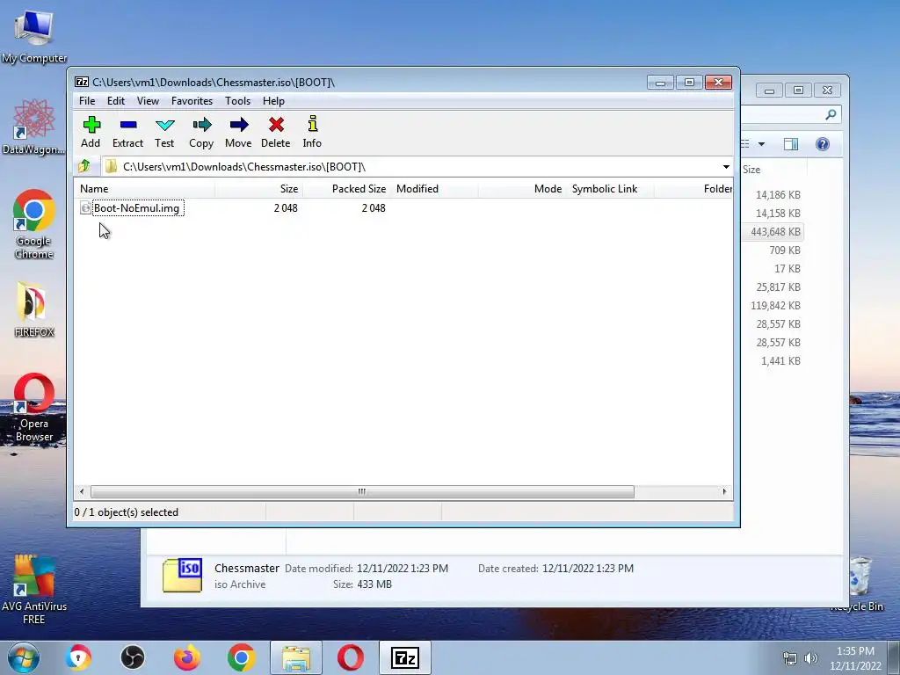The height and width of the screenshot is (675, 900).
Task: Open the Info toolbar icon
Action: coord(312,124)
